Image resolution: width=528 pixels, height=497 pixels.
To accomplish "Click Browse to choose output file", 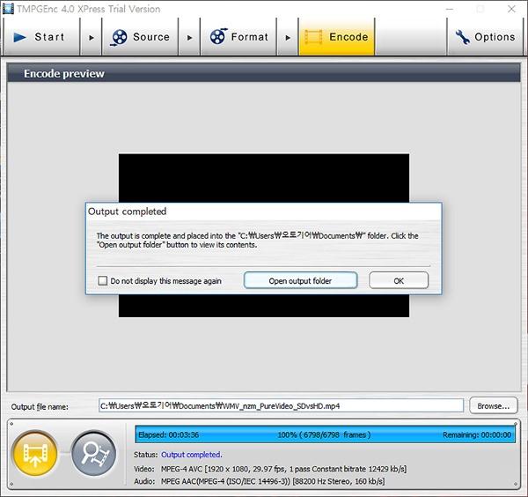I will click(x=494, y=405).
